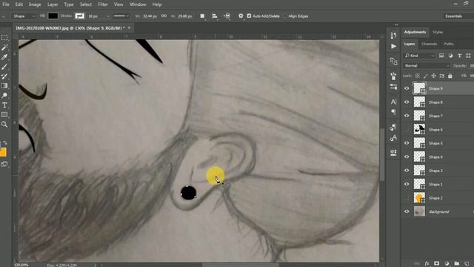This screenshot has width=474, height=267.
Task: Open the tool mode Shape dropdown
Action: (x=24, y=16)
